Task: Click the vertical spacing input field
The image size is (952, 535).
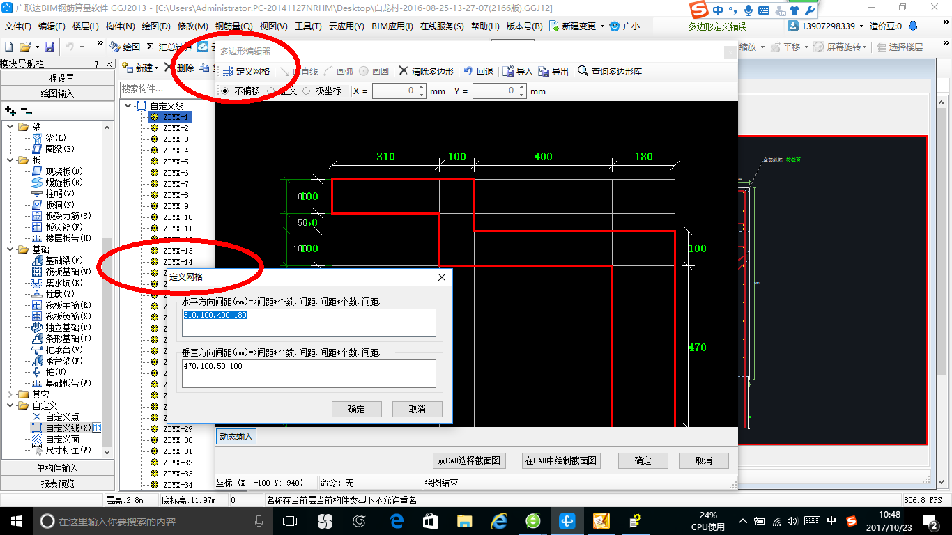Action: (x=309, y=373)
